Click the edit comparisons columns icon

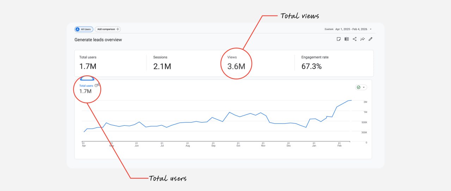click(x=347, y=39)
